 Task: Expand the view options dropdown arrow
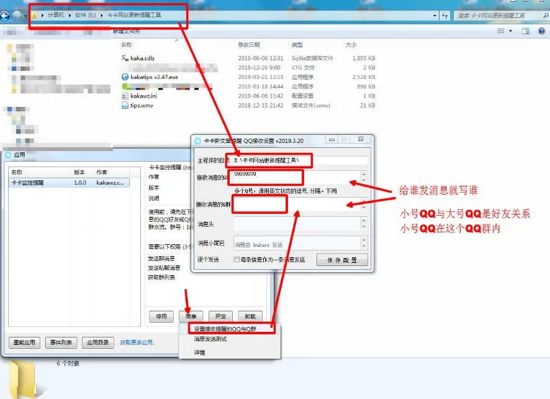pyautogui.click(x=510, y=31)
